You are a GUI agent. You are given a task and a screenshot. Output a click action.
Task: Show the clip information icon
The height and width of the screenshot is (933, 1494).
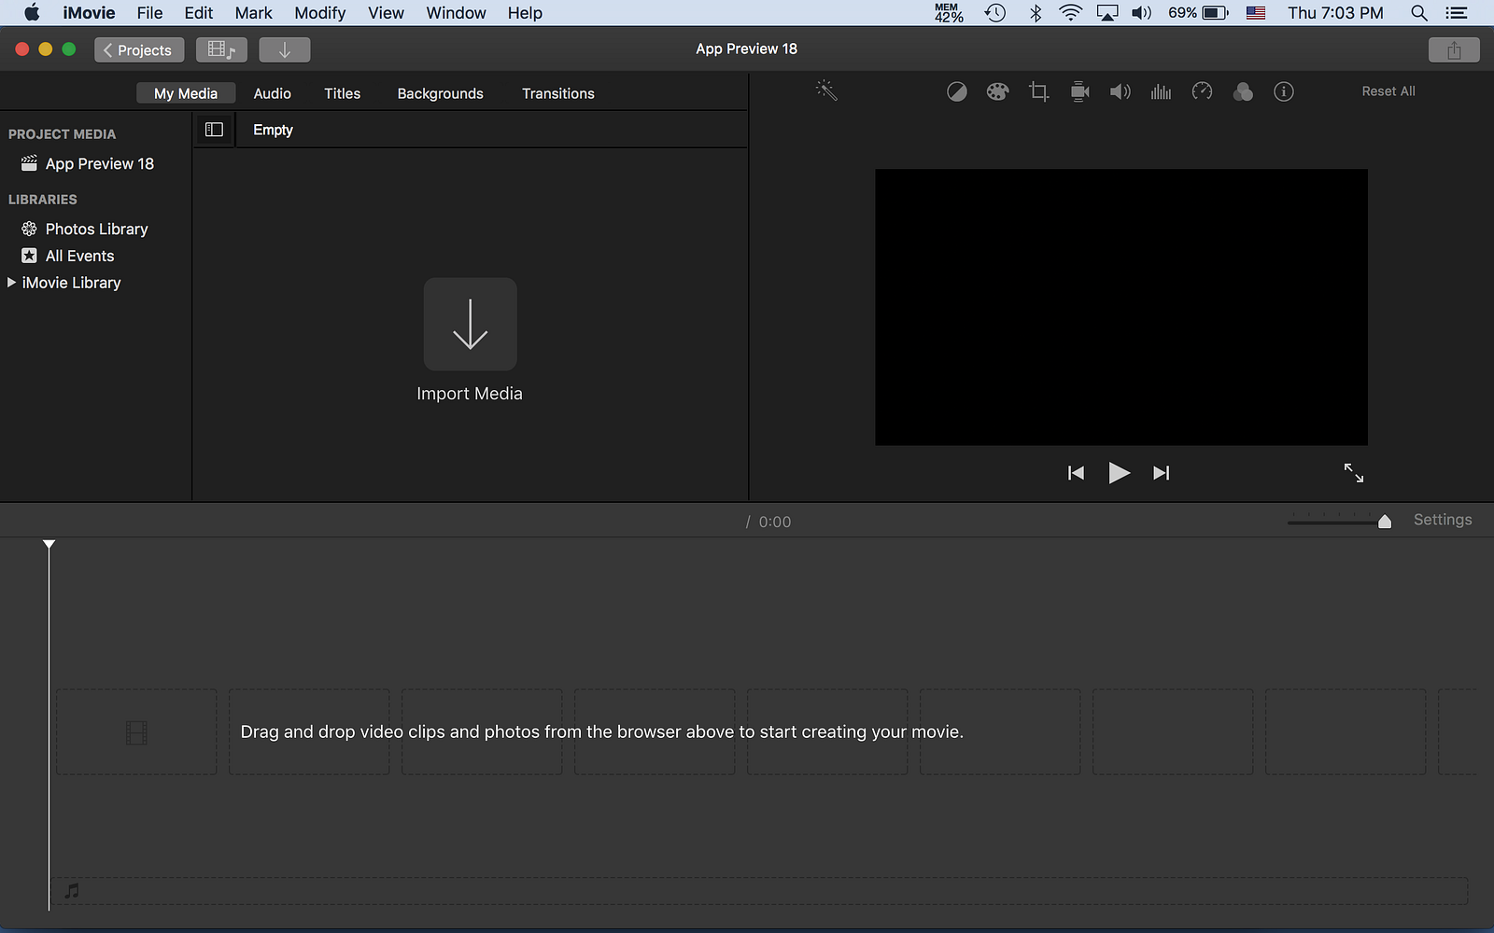(1284, 91)
